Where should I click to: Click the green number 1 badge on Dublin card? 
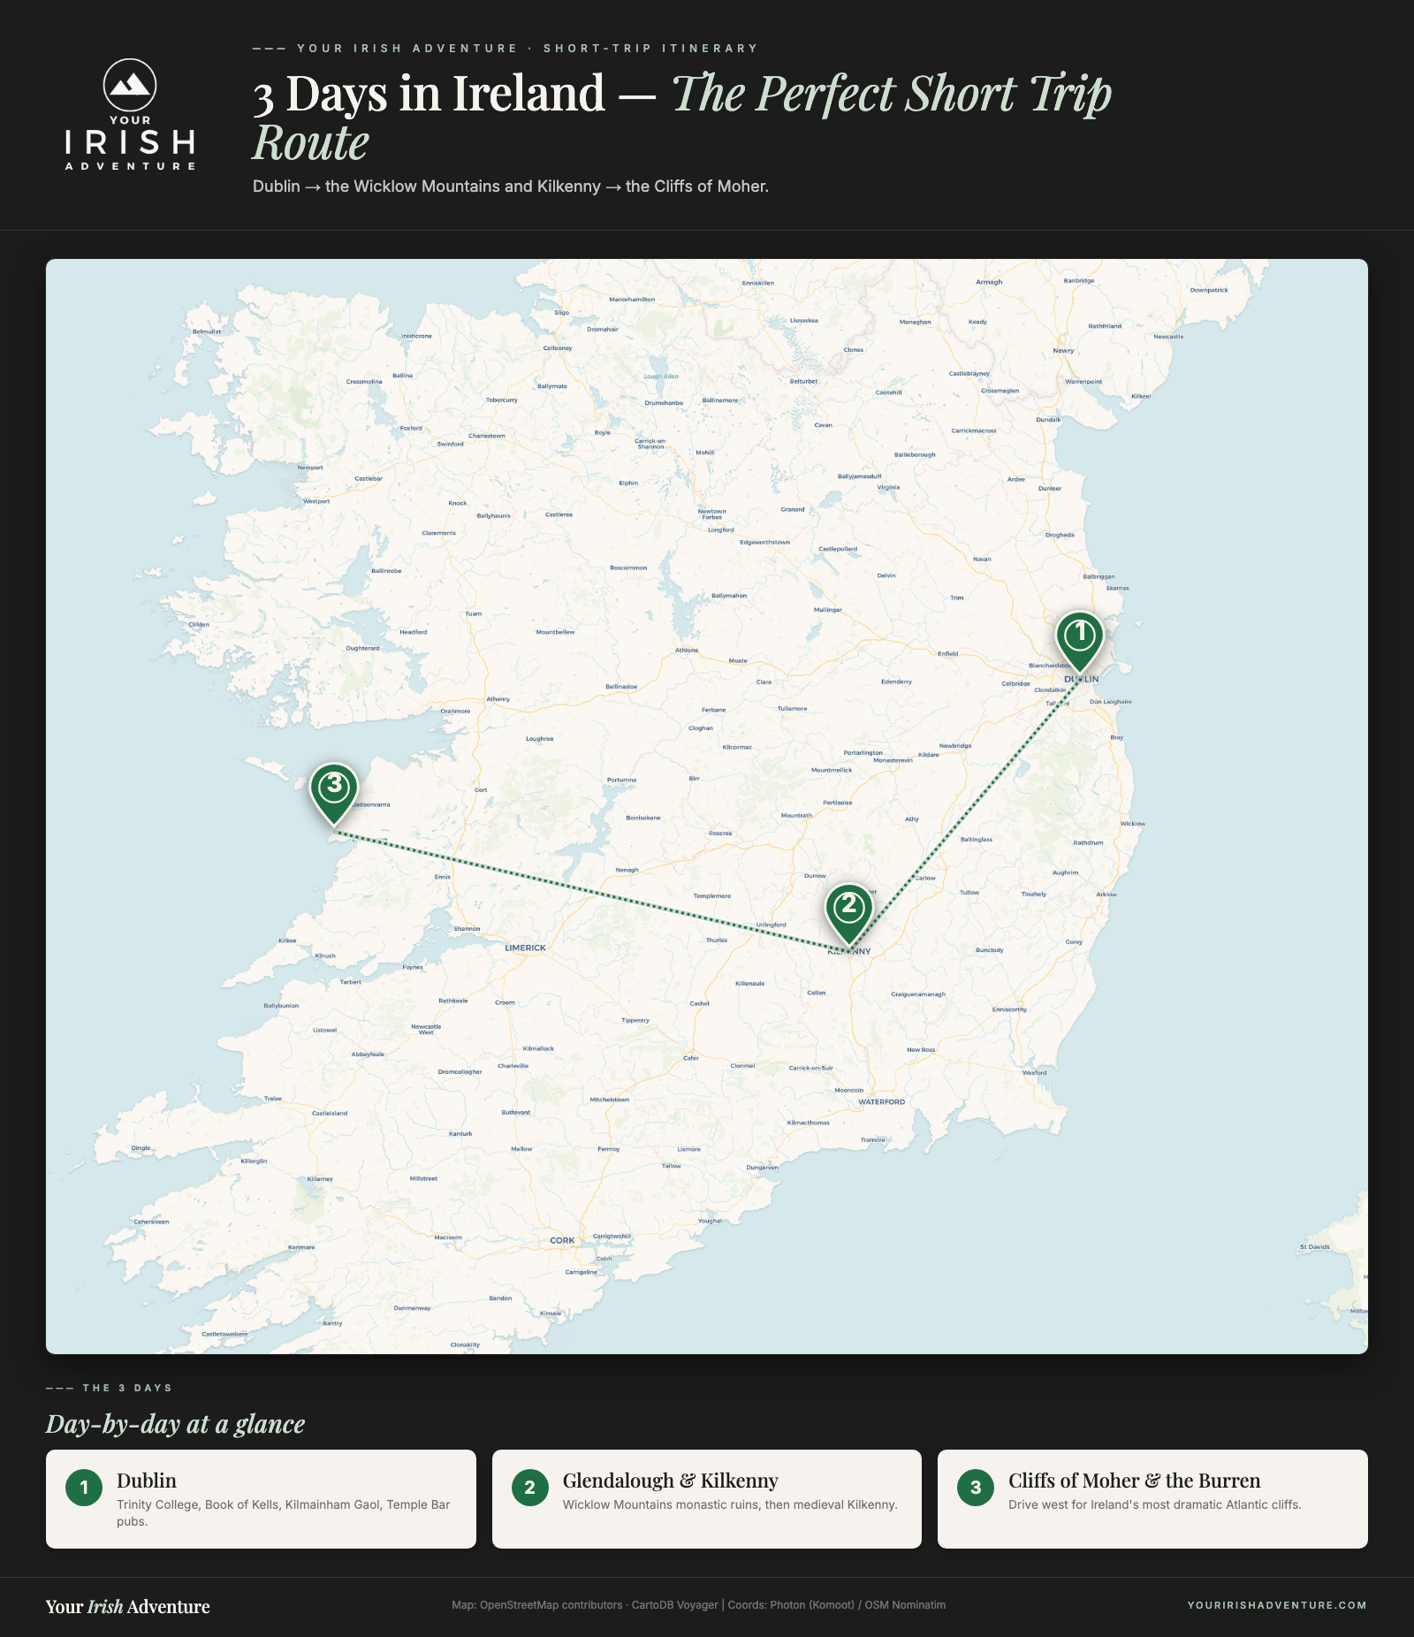point(84,1488)
